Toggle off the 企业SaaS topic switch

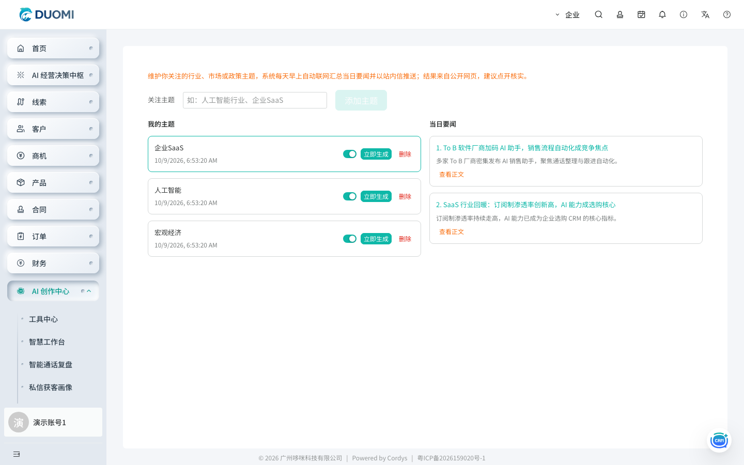[350, 154]
